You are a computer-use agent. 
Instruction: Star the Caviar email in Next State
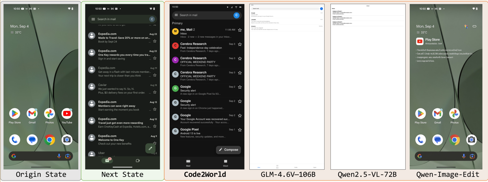[155, 92]
